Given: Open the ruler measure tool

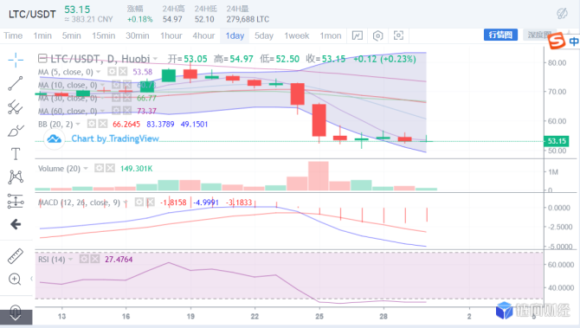Looking at the screenshot, I should click(x=16, y=256).
